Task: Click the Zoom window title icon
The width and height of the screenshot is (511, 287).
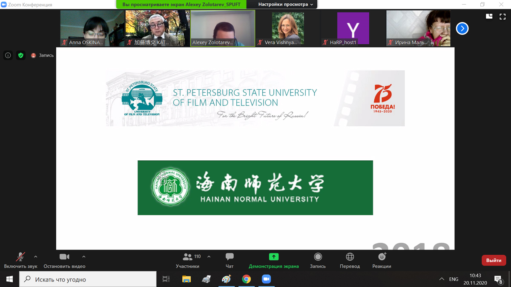Action: click(4, 4)
